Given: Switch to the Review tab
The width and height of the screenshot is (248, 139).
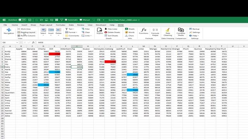Looking at the screenshot, I should [81, 25].
